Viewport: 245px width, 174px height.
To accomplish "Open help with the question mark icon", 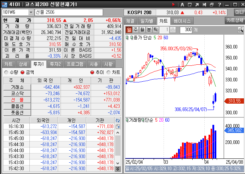I will click(220, 5).
